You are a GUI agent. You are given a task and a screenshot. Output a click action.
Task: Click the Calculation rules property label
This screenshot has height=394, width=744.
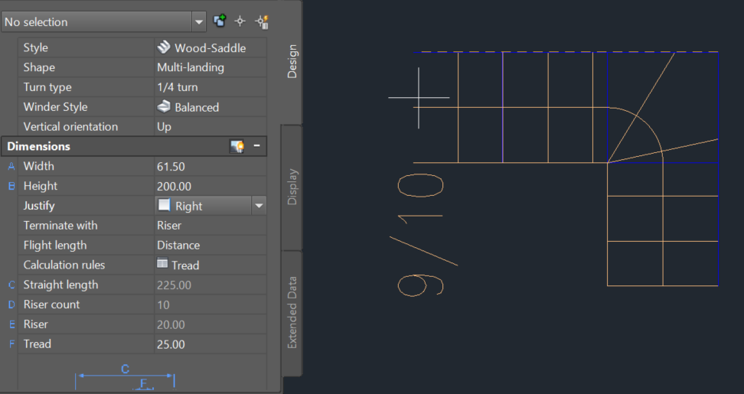pos(64,265)
